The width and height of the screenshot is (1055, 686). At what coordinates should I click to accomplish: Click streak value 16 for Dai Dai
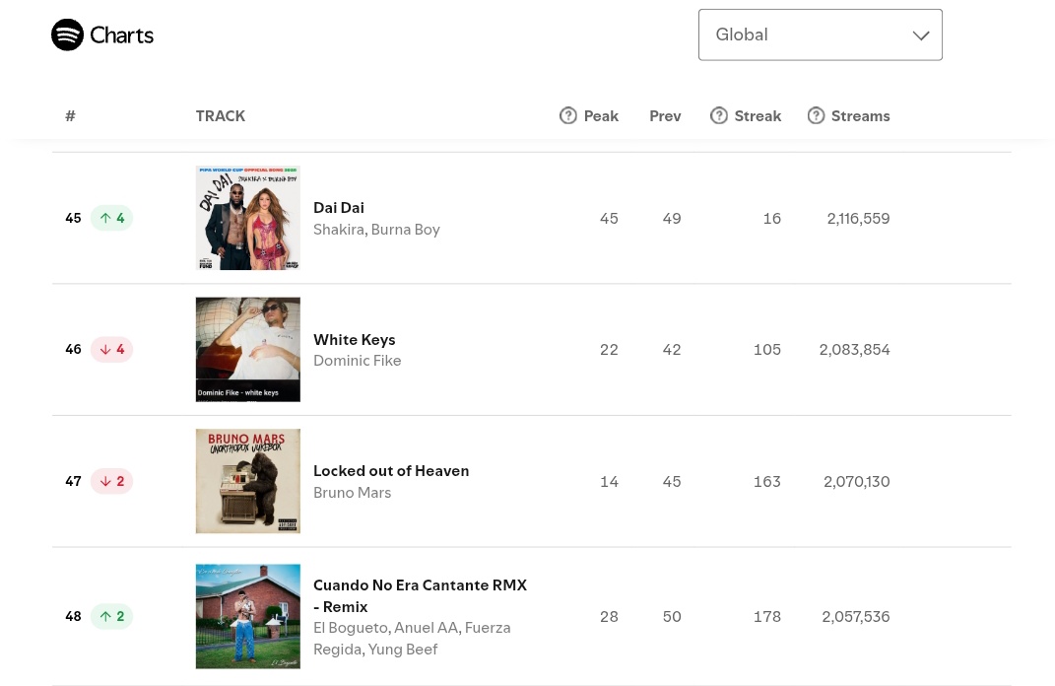[x=771, y=218]
